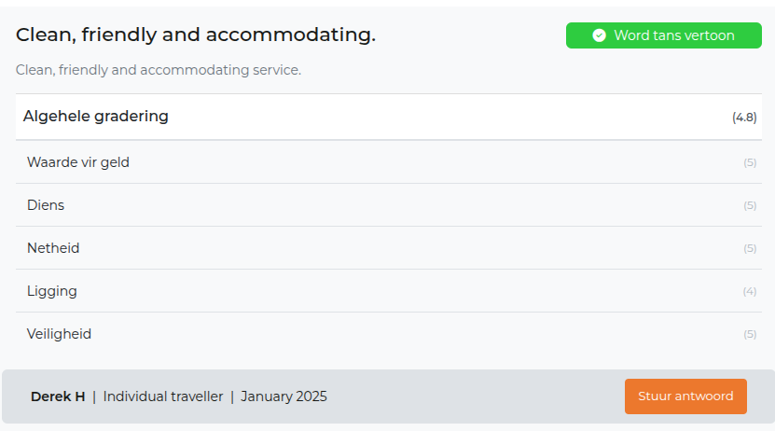Click the 'Diens' score value
This screenshot has height=431, width=775.
coord(750,205)
